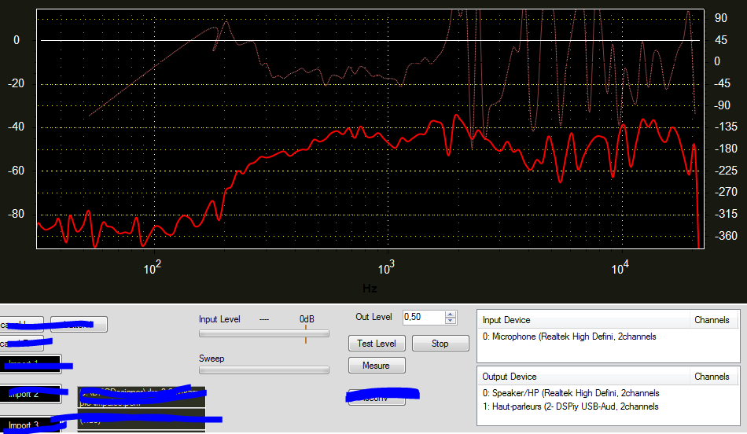
Task: Click the file path box beside Import 2
Action: (x=142, y=397)
